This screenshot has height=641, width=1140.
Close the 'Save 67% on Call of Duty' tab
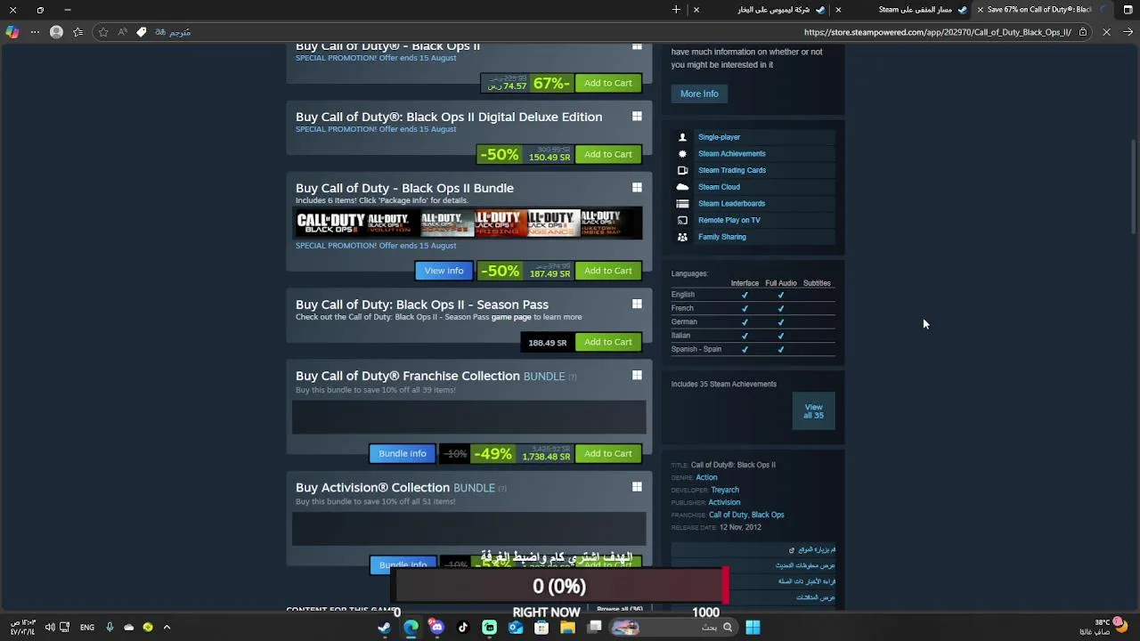[981, 10]
